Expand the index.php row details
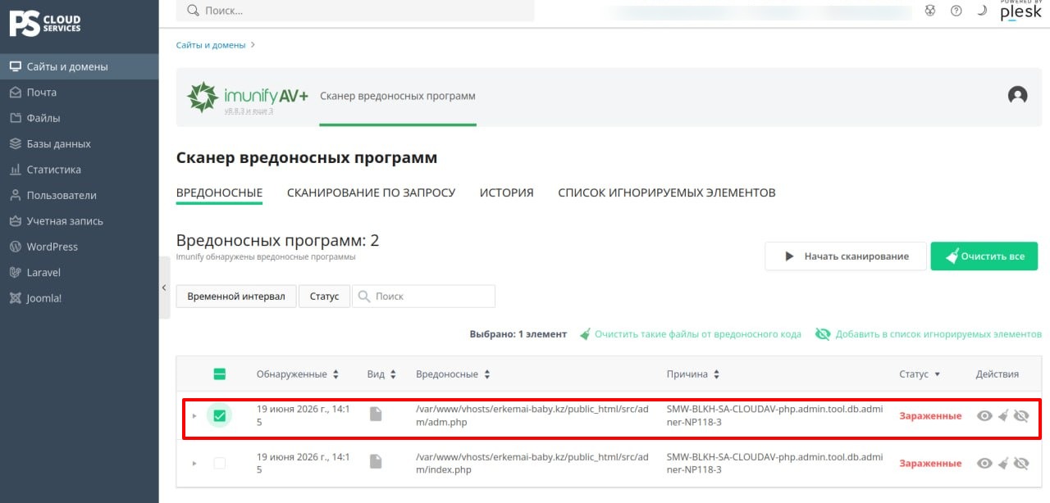 pyautogui.click(x=194, y=464)
